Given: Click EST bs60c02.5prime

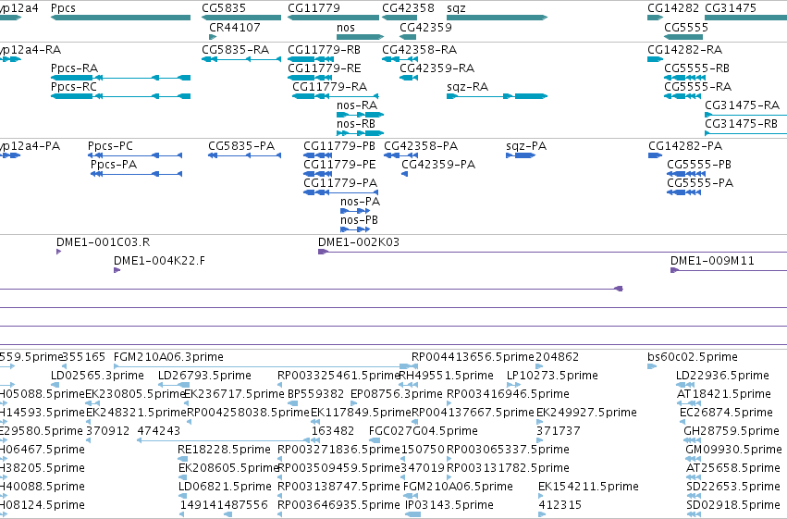Looking at the screenshot, I should point(693,357).
